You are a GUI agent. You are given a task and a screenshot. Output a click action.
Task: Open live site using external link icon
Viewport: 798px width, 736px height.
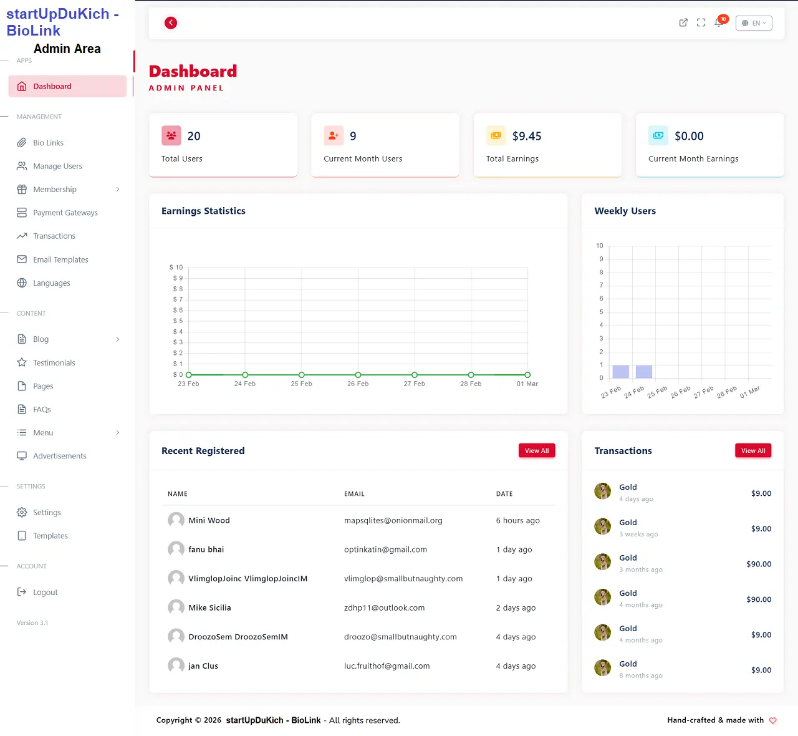tap(683, 22)
